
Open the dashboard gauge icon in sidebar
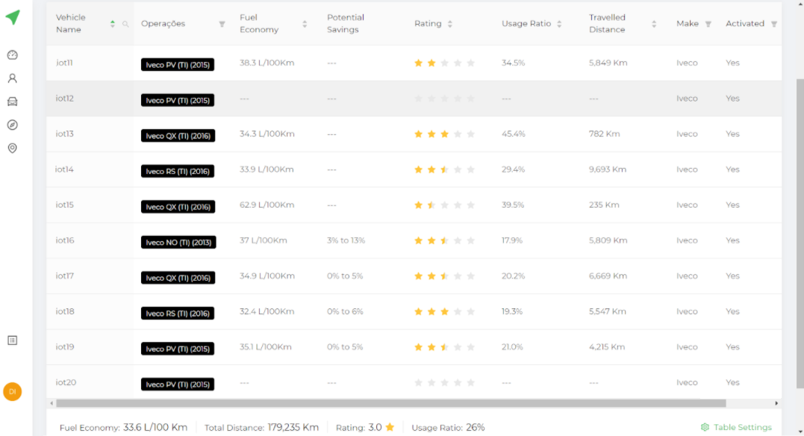12,55
